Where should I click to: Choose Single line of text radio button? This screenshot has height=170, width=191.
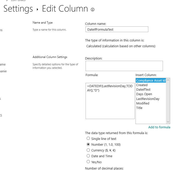point(88,138)
